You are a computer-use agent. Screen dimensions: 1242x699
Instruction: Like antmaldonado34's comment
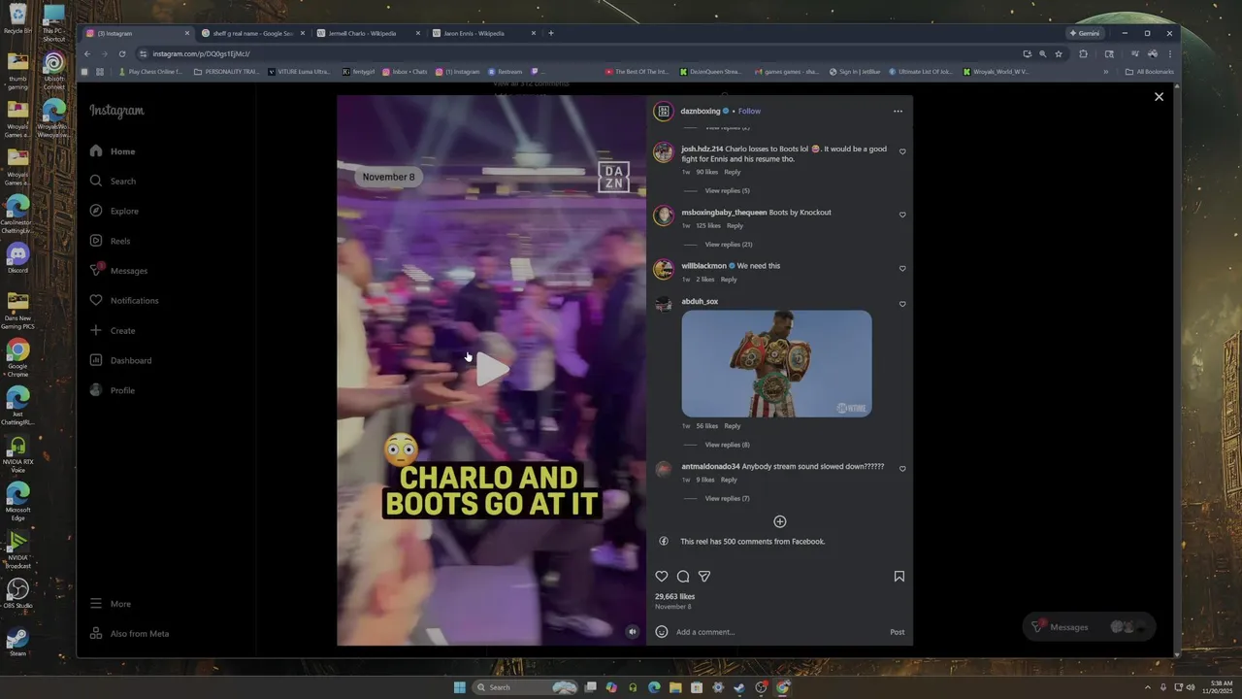click(x=902, y=470)
